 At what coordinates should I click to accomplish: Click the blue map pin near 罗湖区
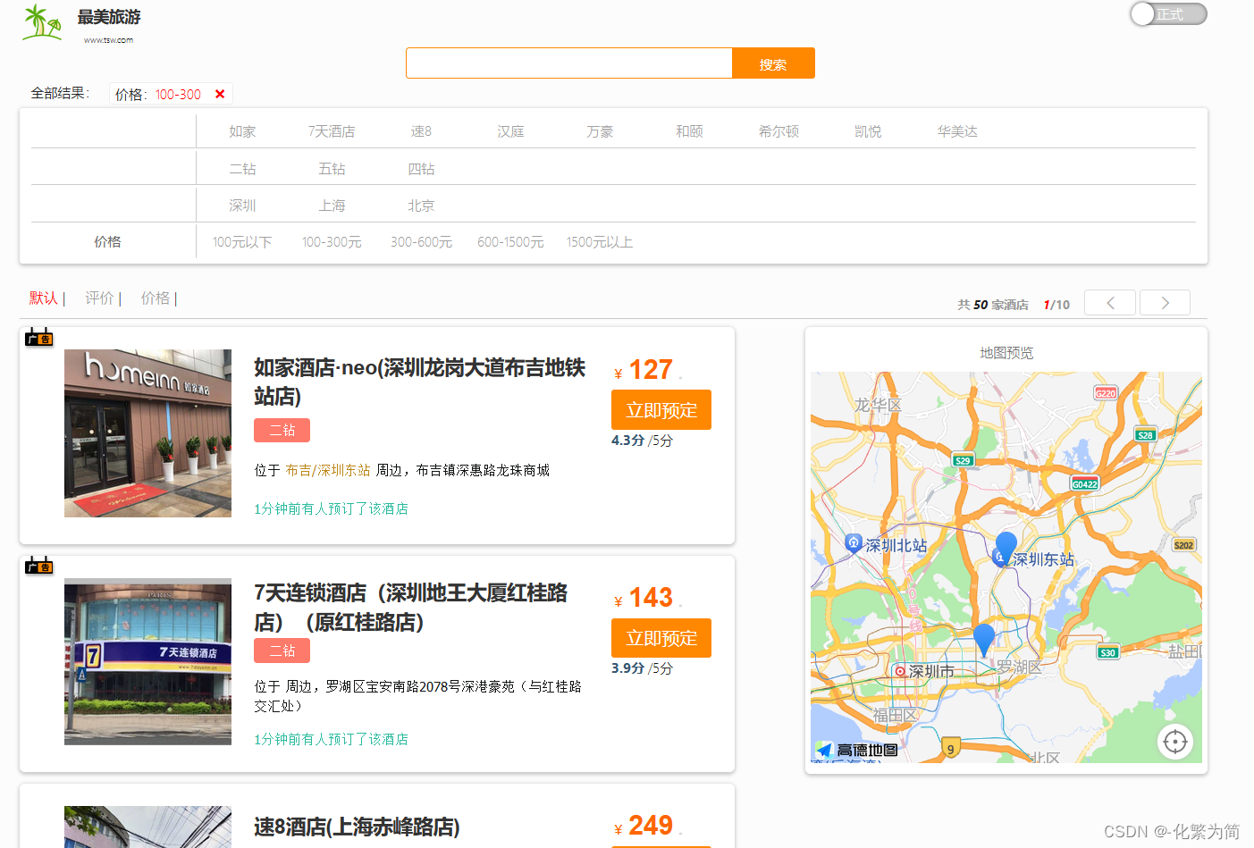984,640
